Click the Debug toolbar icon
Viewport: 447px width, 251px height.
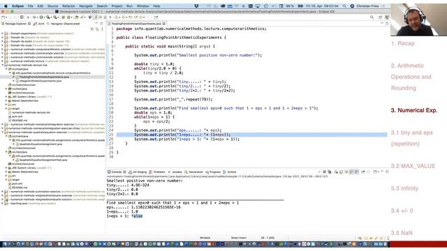point(34,17)
